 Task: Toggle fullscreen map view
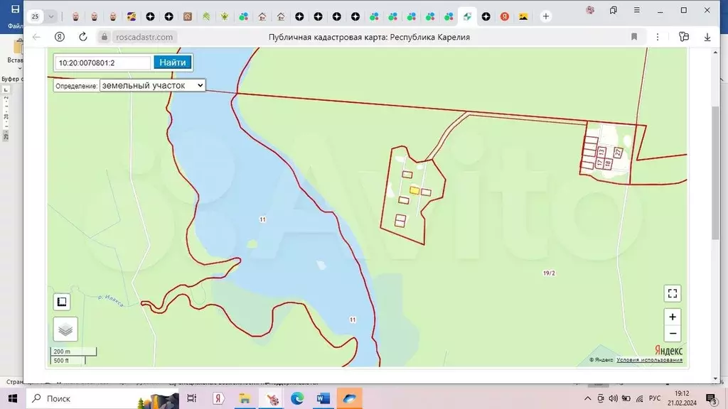point(672,293)
